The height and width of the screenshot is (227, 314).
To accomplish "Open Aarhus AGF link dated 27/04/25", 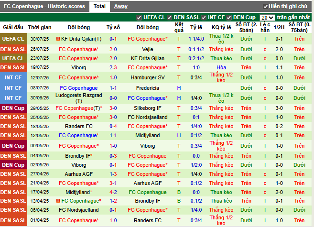I will pos(79,174).
